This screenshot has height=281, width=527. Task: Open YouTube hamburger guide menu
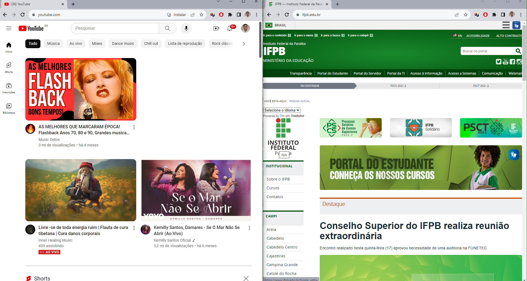point(9,28)
